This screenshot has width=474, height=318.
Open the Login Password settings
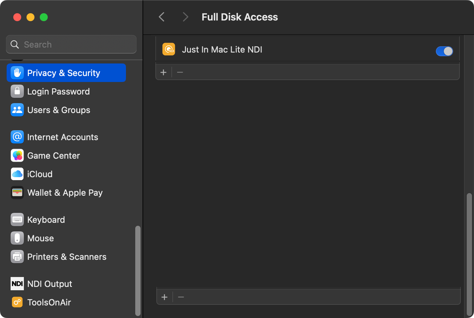pyautogui.click(x=66, y=91)
